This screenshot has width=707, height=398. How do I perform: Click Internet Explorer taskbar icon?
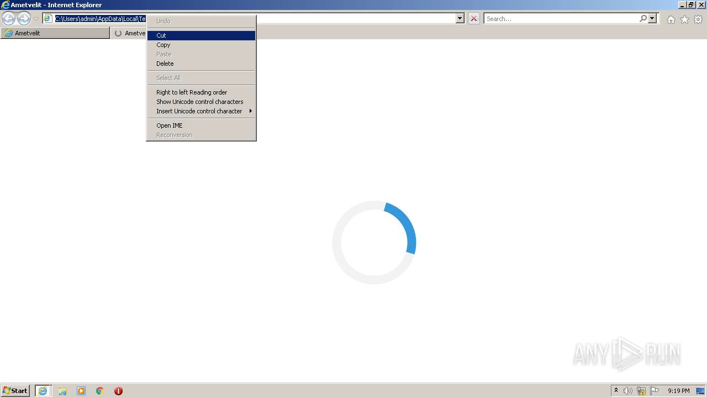[x=43, y=391]
